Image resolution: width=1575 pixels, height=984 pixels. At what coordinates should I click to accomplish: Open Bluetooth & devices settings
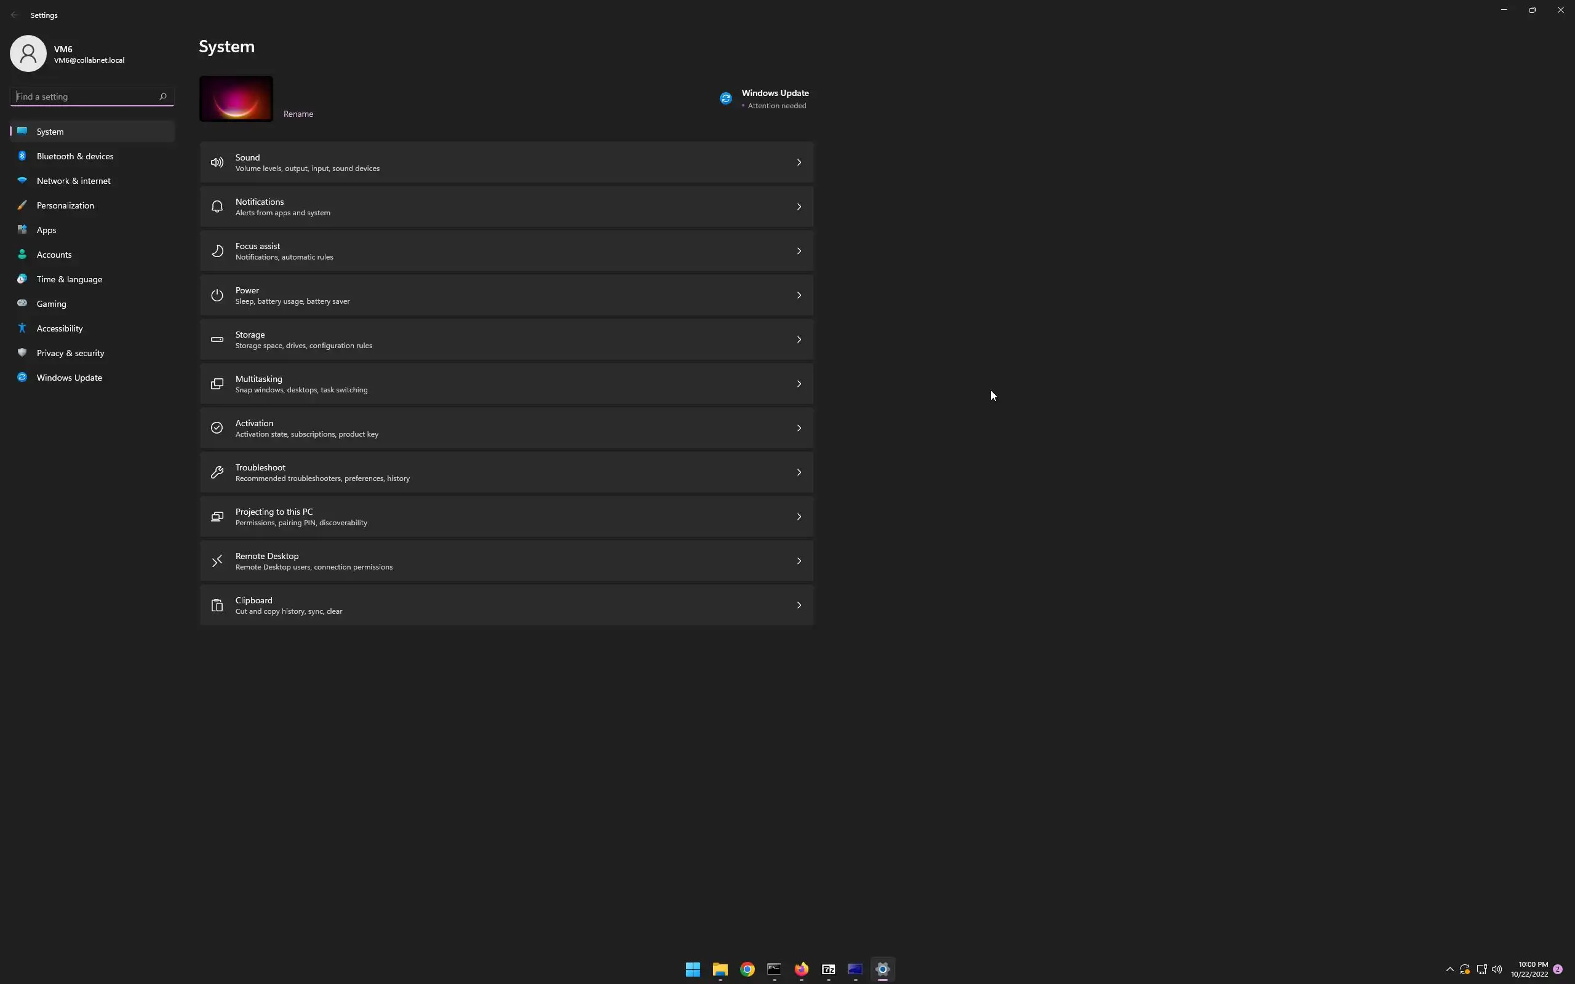(75, 156)
